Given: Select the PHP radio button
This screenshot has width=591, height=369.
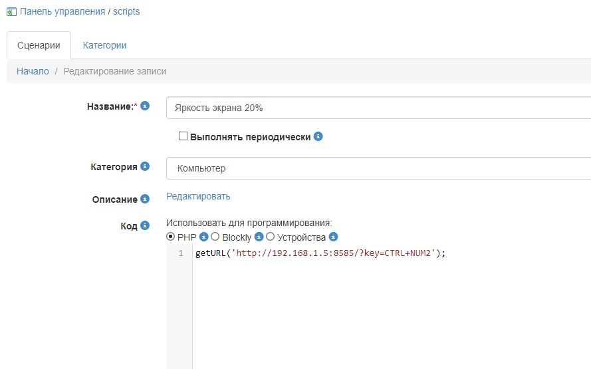Looking at the screenshot, I should tap(171, 237).
